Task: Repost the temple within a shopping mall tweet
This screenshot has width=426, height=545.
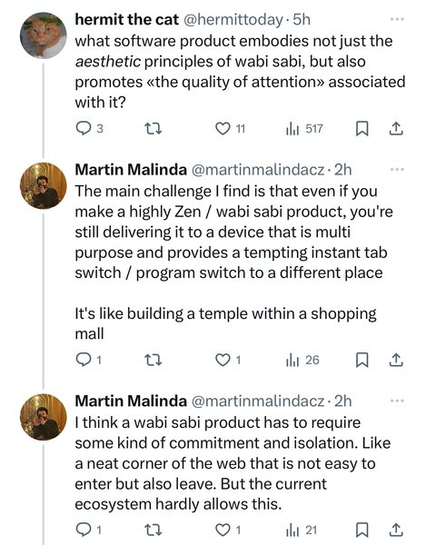Action: (154, 360)
